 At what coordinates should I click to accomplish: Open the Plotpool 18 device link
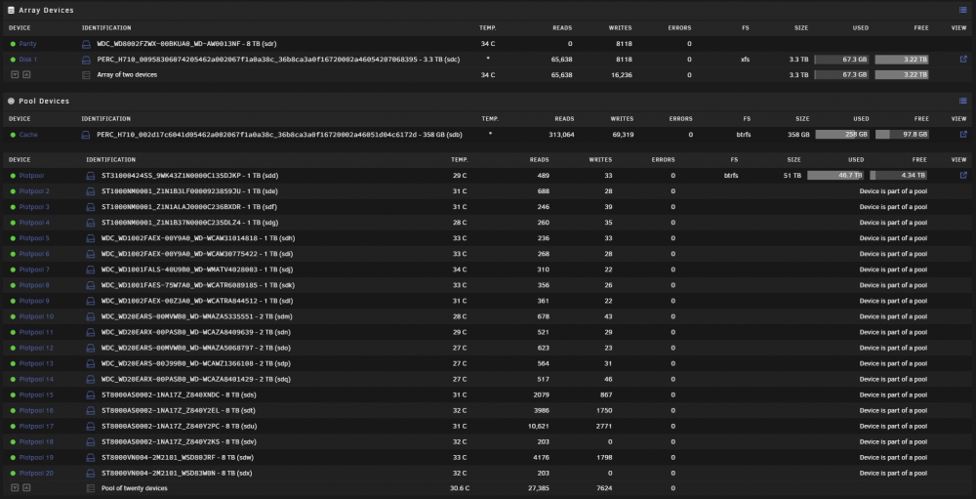(x=36, y=441)
